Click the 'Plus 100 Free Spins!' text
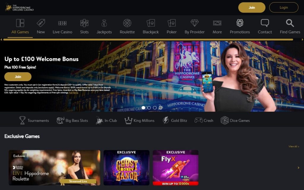Viewport: 304px width, 190px height. pyautogui.click(x=20, y=67)
